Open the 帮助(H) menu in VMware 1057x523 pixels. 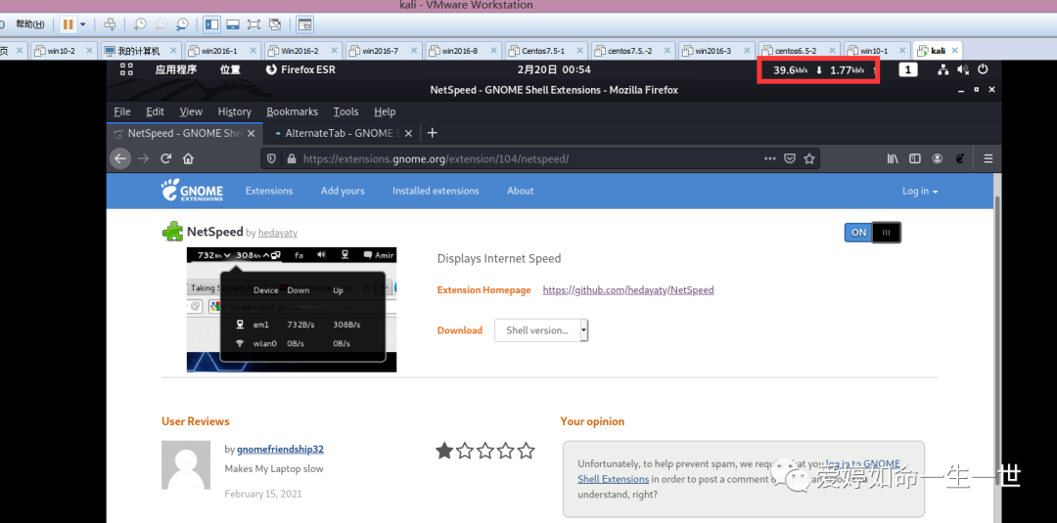pyautogui.click(x=29, y=24)
